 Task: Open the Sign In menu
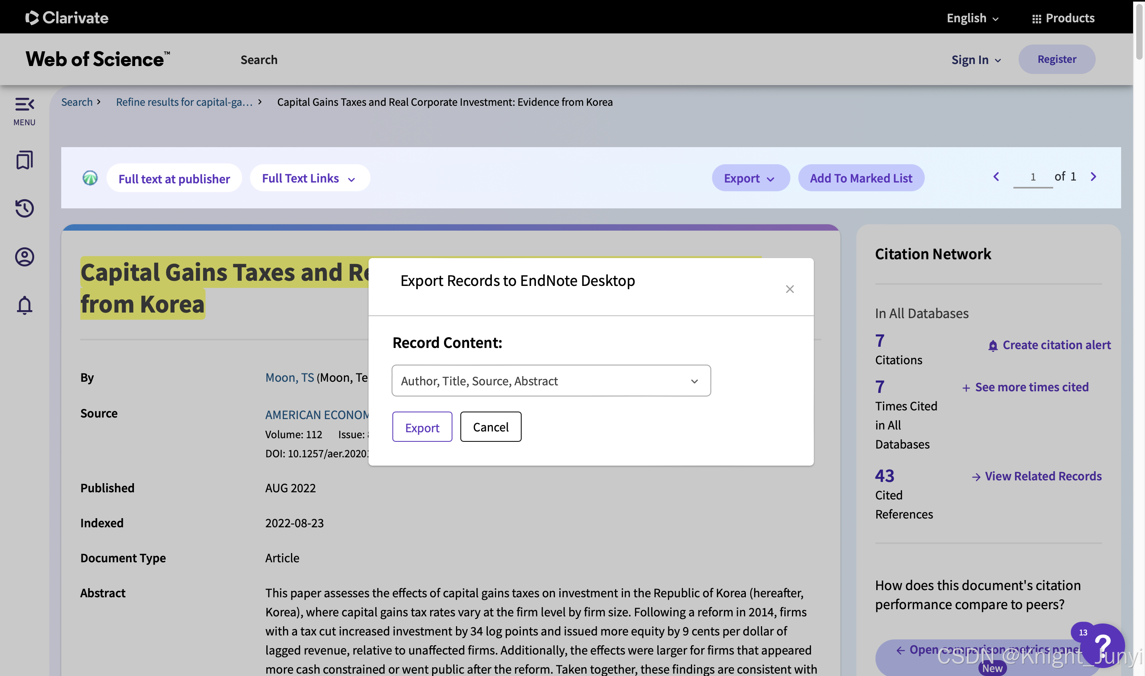pyautogui.click(x=976, y=60)
